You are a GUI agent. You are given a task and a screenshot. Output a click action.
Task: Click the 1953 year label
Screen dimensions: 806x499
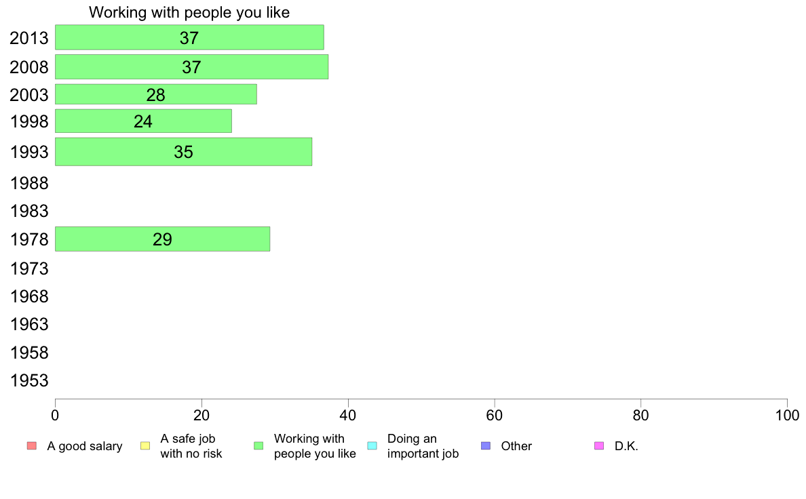click(x=29, y=381)
